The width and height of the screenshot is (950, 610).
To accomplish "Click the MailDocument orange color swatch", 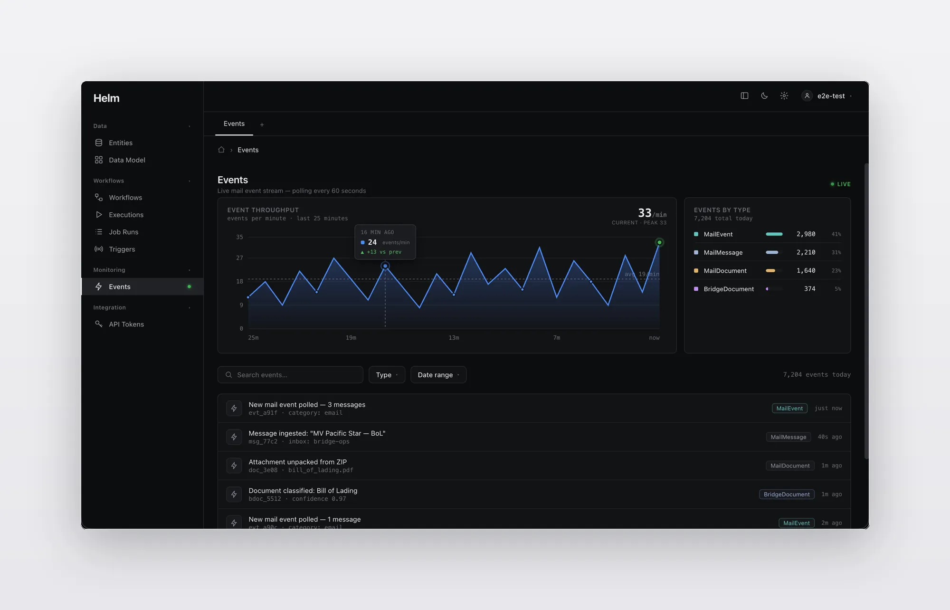I will pos(696,270).
